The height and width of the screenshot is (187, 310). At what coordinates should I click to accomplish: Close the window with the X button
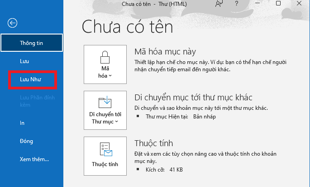click(x=299, y=3)
